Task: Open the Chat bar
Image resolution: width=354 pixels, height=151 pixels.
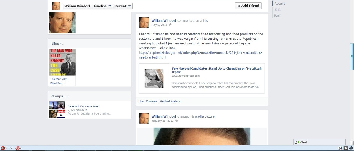Action: 319,142
